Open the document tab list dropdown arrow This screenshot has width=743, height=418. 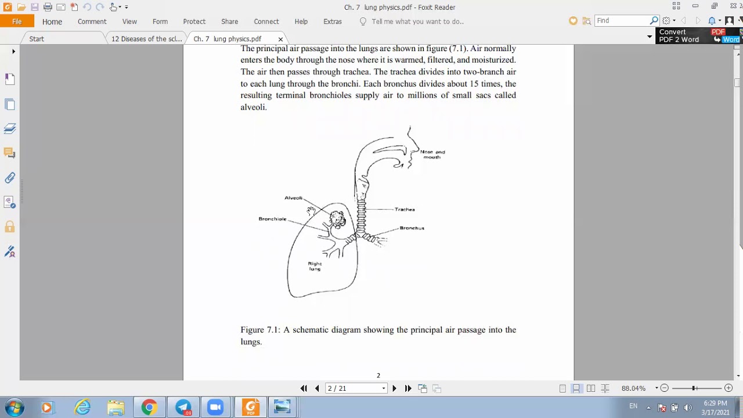tap(650, 37)
